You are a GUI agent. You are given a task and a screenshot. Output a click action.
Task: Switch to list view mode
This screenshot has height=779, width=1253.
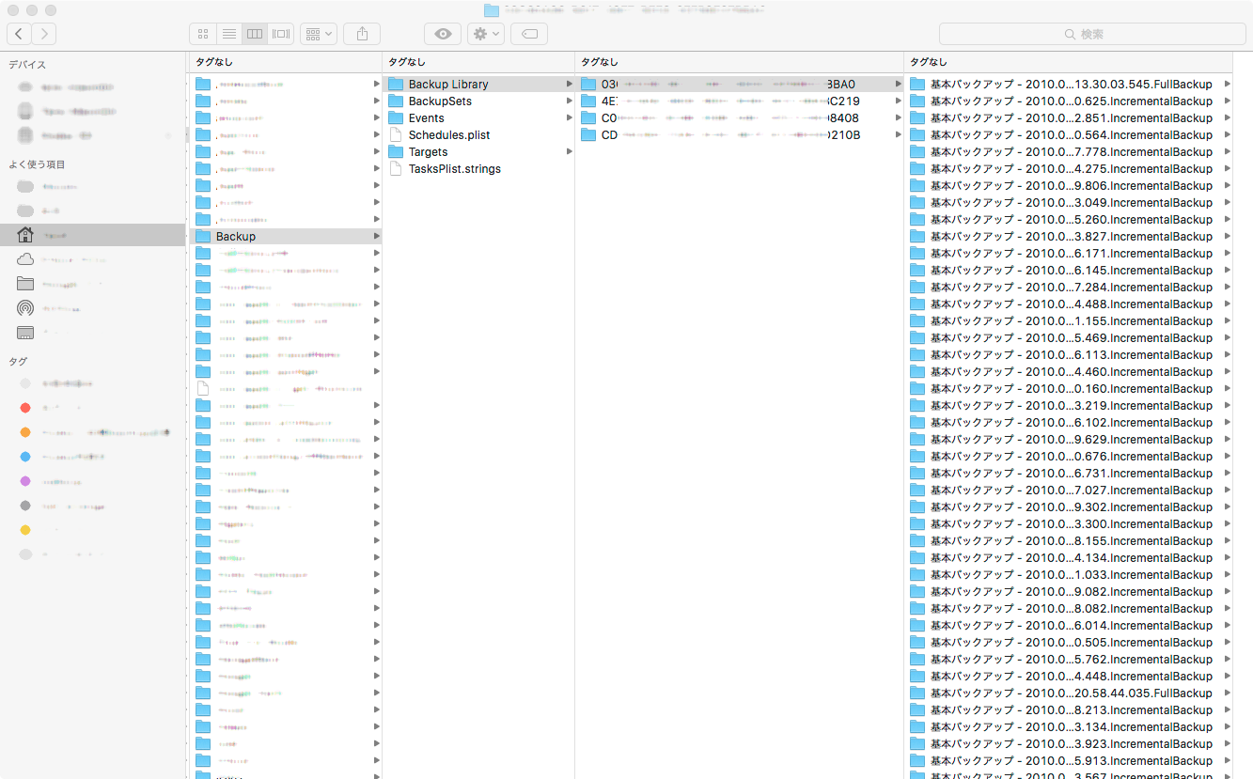click(228, 34)
